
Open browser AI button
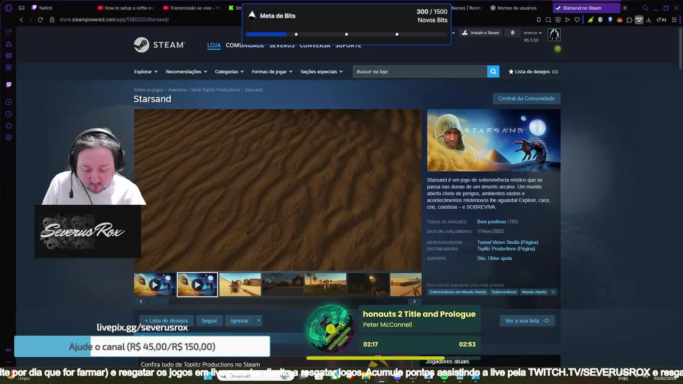(661, 20)
